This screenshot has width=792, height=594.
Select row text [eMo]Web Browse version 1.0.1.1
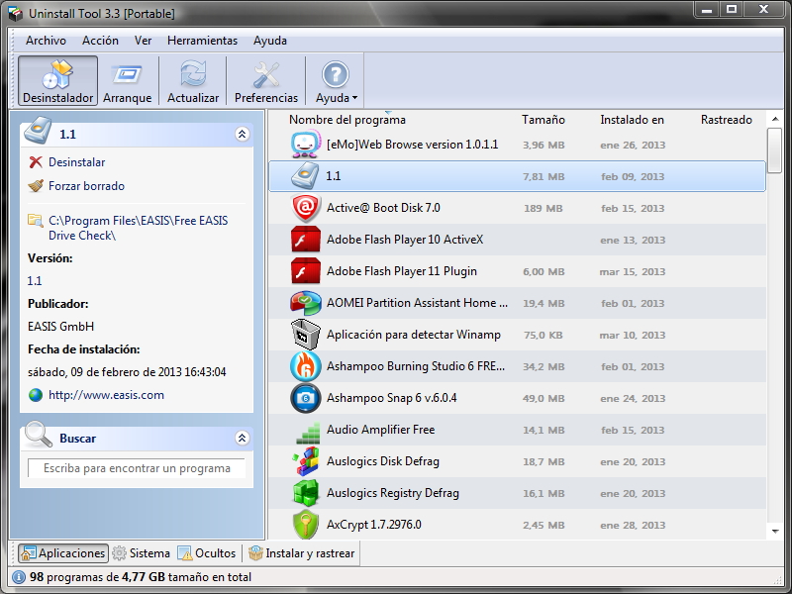click(x=412, y=145)
